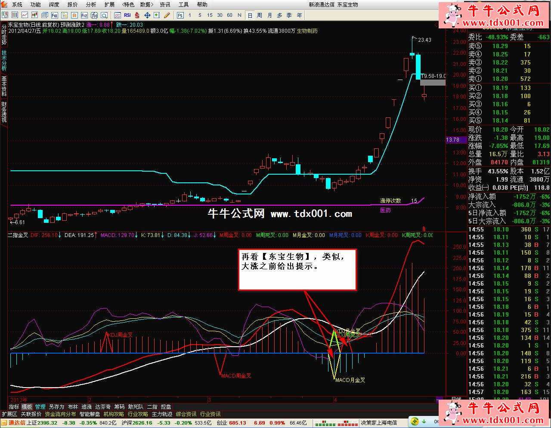Select the 60-minute period button
The height and width of the screenshot is (428, 551).
pos(229,15)
